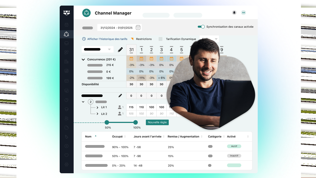
Task: Switch to the Restrictions view
Action: click(144, 39)
